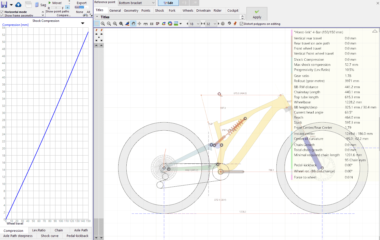380x240 pixels.
Task: Open the dropdown showing value 32
Action: 211,24
